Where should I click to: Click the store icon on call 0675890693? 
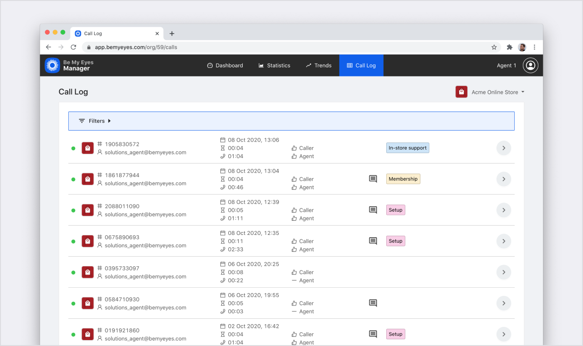point(87,241)
